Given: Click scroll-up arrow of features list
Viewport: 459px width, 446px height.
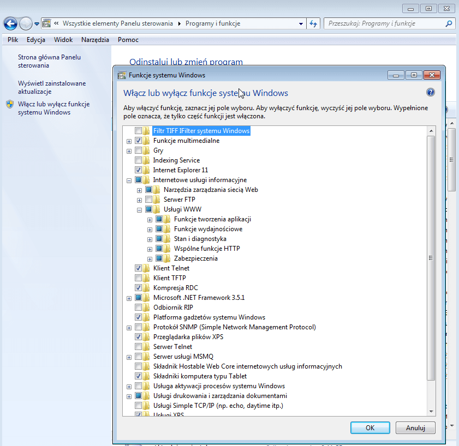Looking at the screenshot, I should pyautogui.click(x=431, y=131).
